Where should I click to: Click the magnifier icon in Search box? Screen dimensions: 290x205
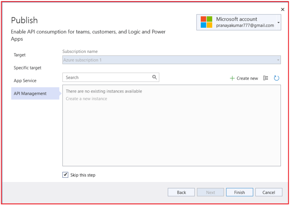154,77
